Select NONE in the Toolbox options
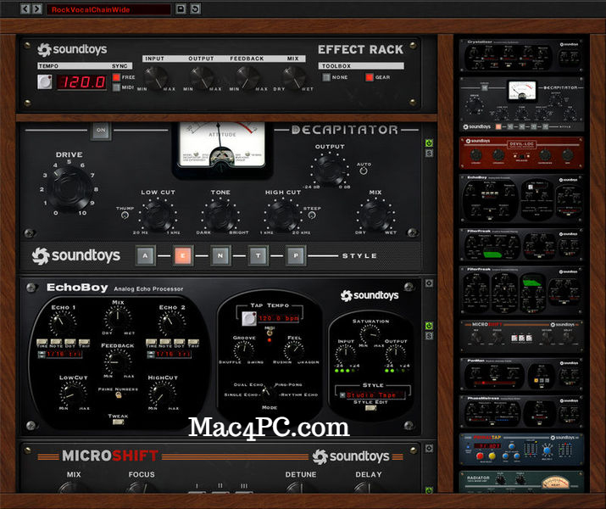The width and height of the screenshot is (606, 509). (x=326, y=77)
